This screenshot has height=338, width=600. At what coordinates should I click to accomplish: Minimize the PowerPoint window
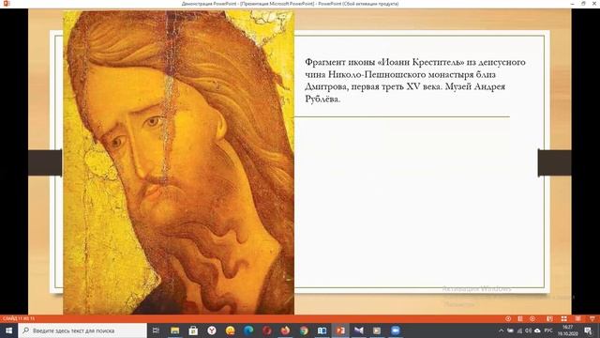(x=572, y=4)
